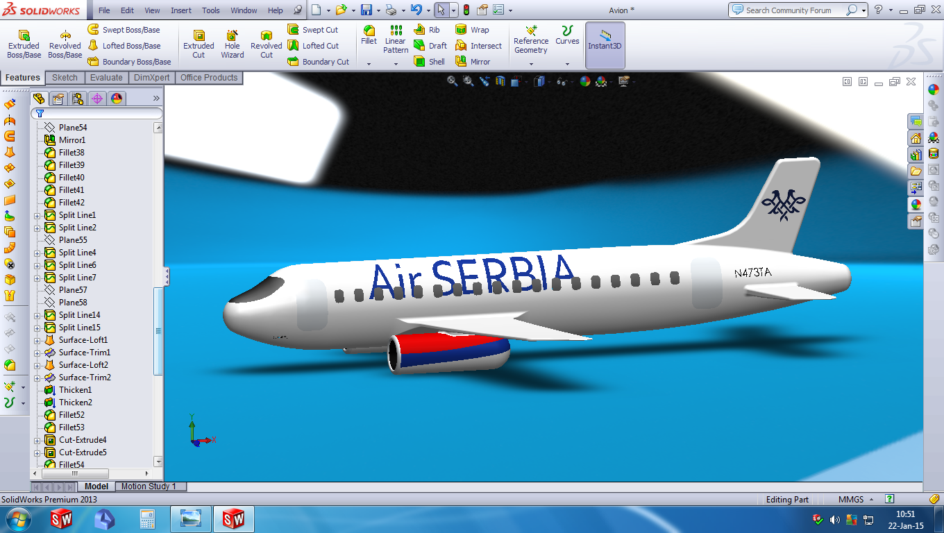Open the Hole Wizard

point(233,44)
